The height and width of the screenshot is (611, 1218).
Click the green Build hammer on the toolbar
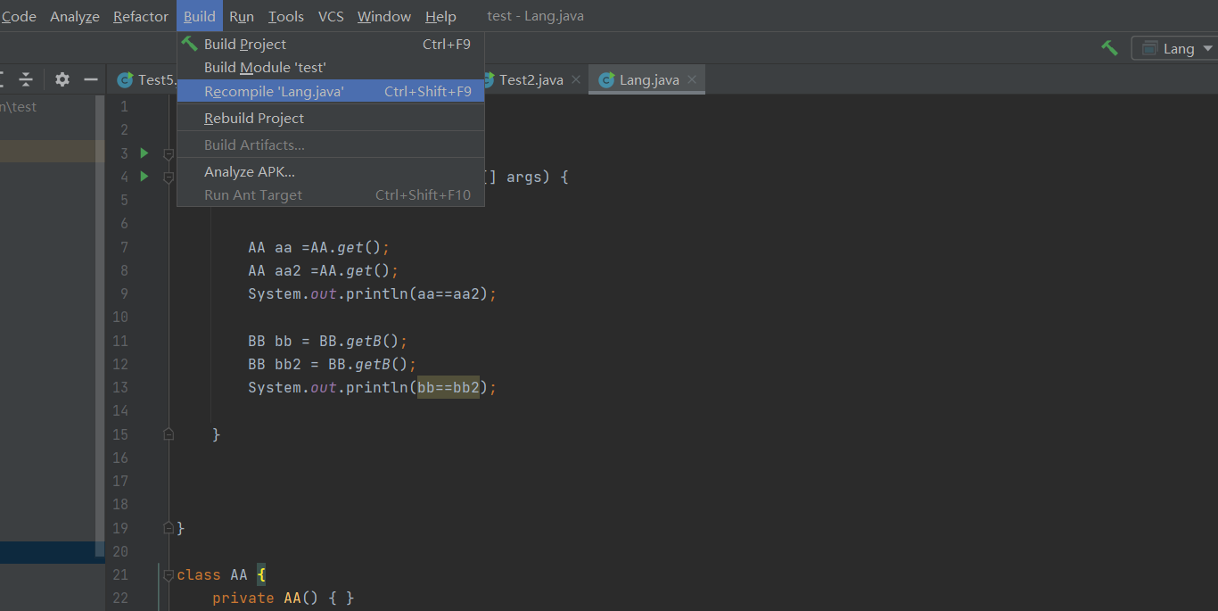(x=1108, y=48)
